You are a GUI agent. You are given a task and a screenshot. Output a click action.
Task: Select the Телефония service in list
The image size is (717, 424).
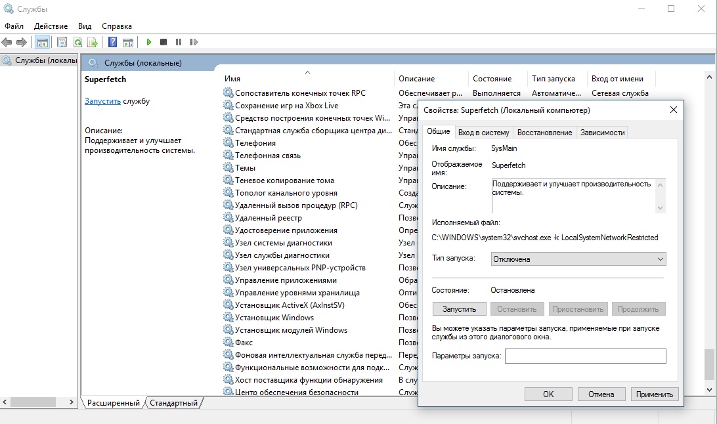coord(255,143)
